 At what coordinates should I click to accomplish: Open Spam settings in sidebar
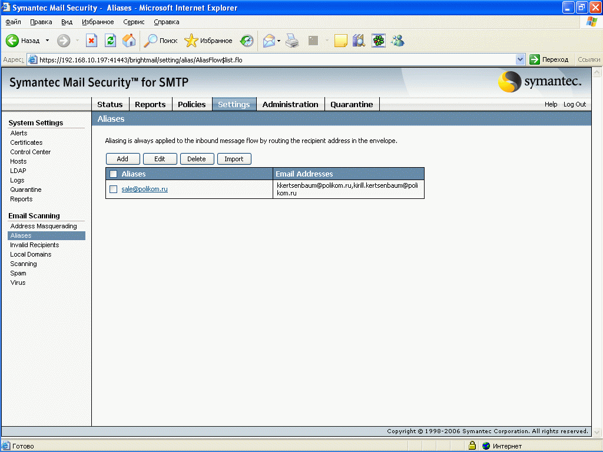tap(18, 273)
